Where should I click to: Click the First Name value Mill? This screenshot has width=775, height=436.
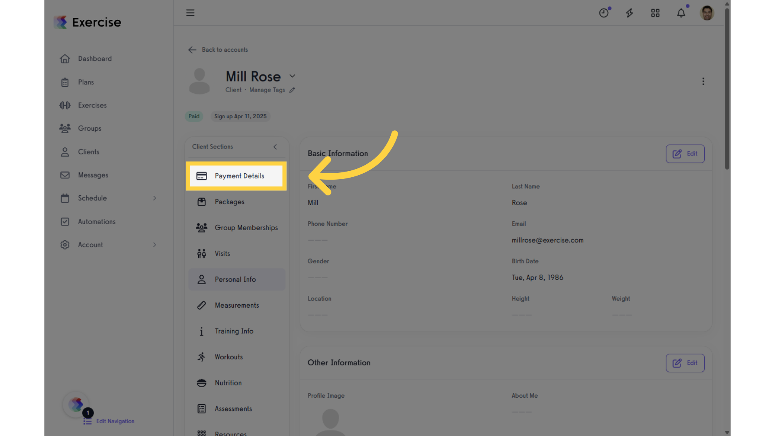coord(313,203)
